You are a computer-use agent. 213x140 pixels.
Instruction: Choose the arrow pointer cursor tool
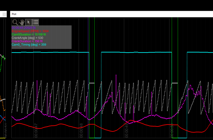point(28,22)
